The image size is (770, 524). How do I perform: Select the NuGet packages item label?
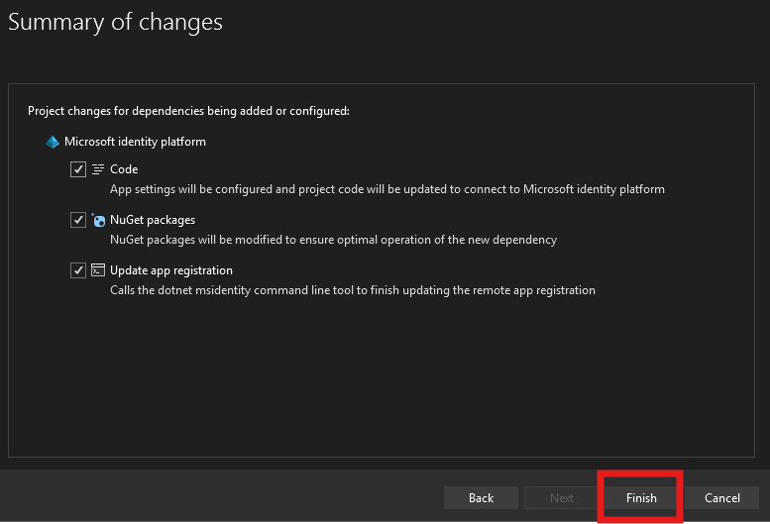click(x=153, y=220)
